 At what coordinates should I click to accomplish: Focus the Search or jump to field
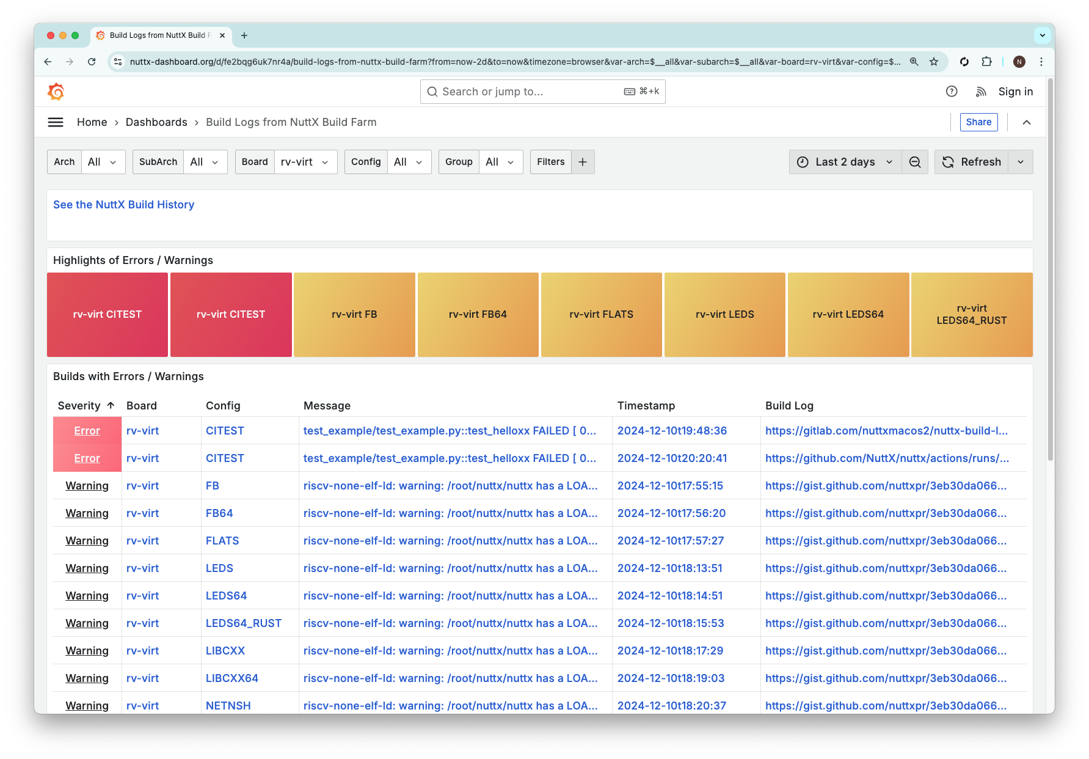pyautogui.click(x=542, y=92)
